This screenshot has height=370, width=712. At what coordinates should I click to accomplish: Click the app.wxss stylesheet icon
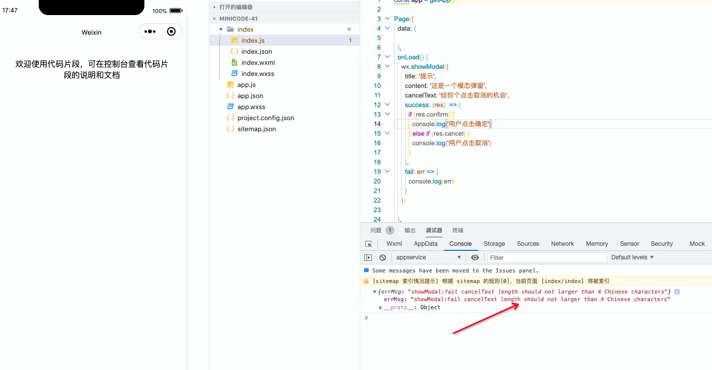[230, 107]
